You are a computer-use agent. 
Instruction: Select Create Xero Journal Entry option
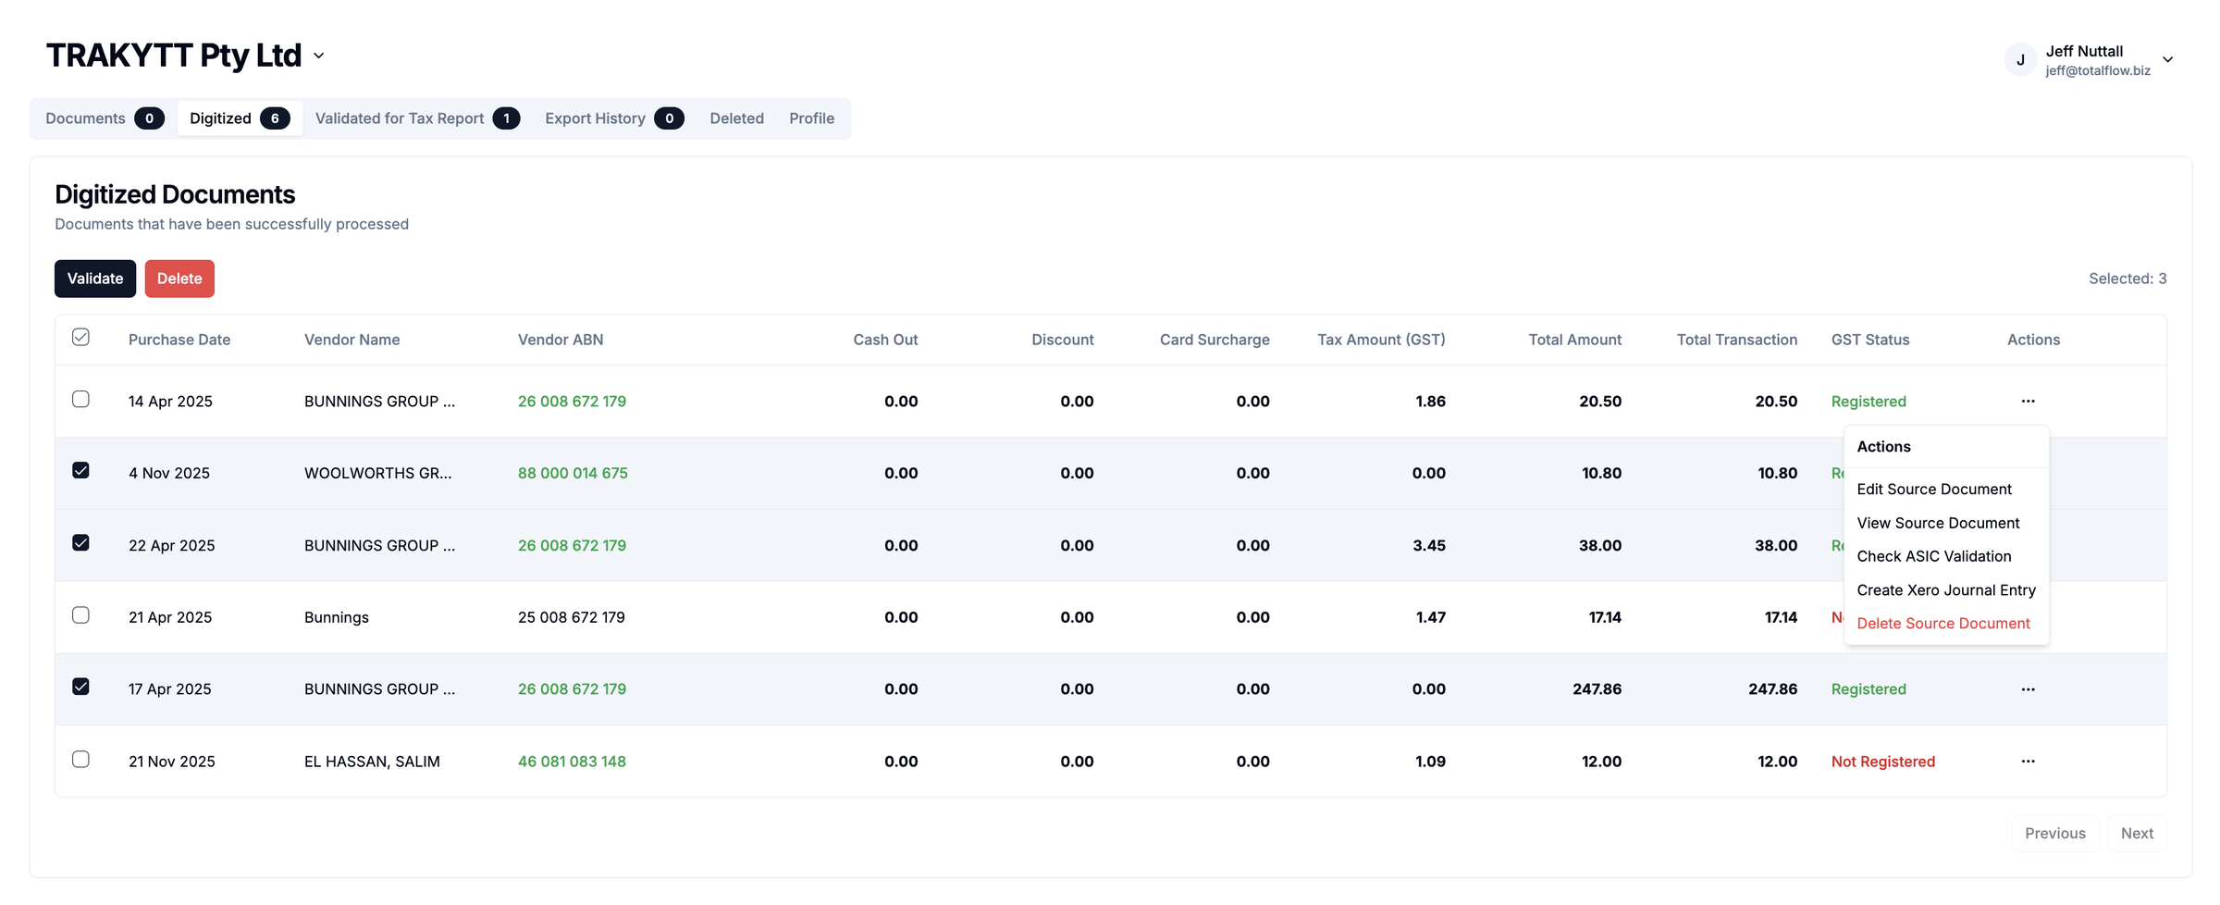1945,590
